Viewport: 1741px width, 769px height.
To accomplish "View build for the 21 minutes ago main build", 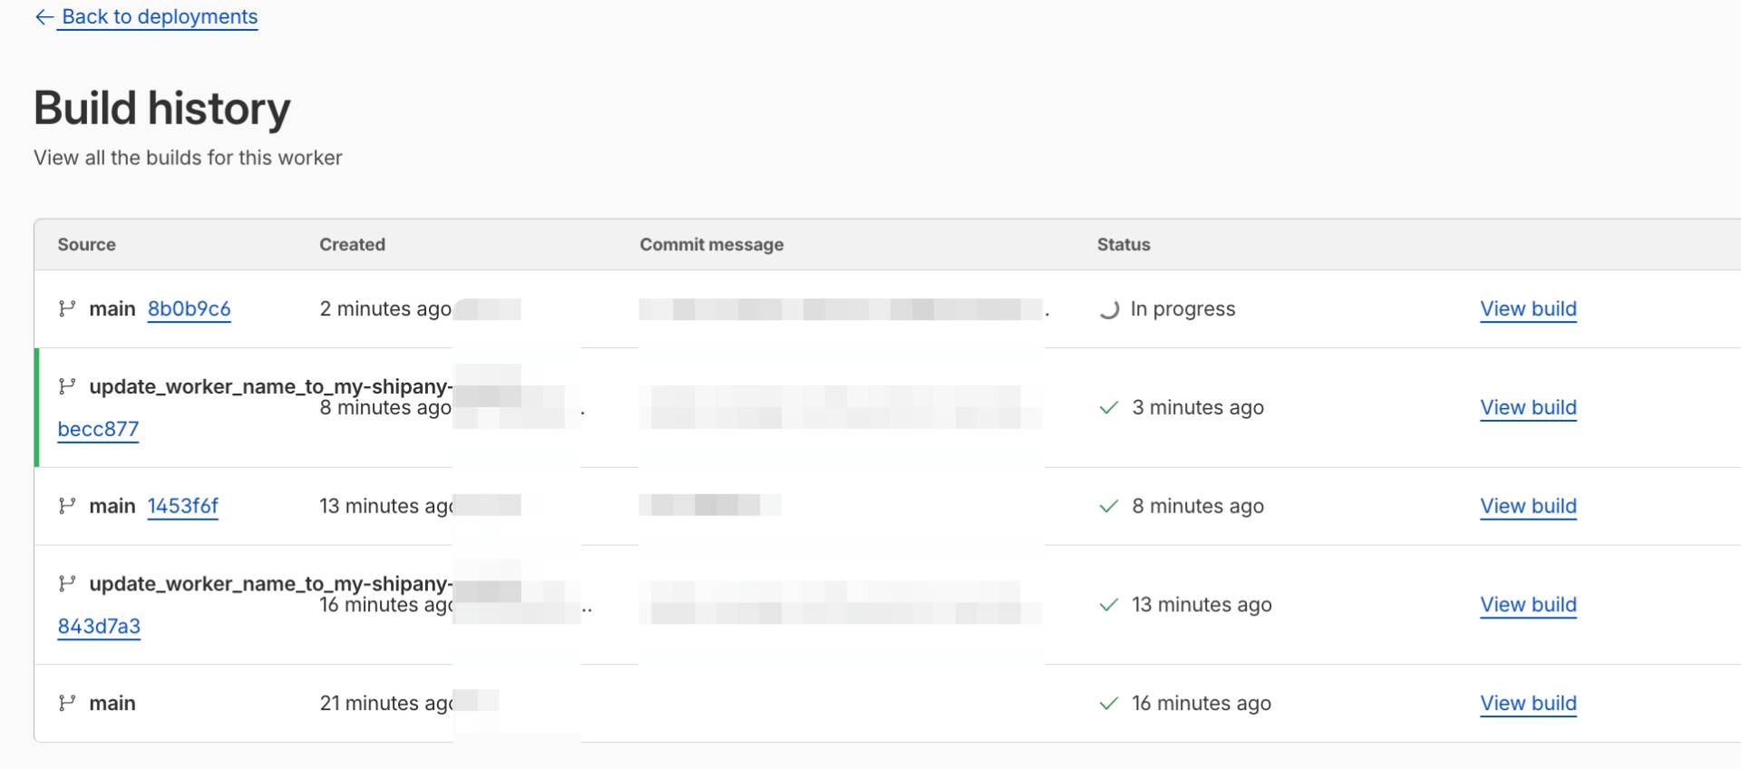I will pos(1528,704).
